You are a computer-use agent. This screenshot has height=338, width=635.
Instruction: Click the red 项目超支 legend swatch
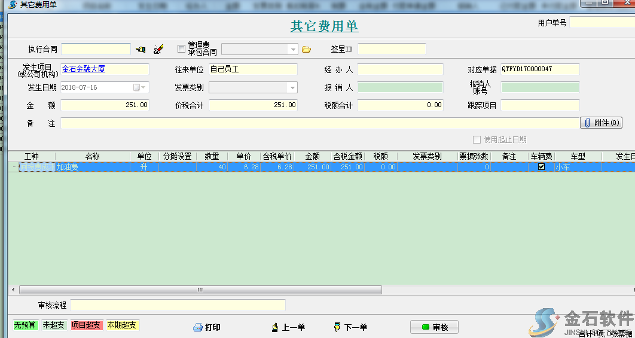tap(87, 325)
